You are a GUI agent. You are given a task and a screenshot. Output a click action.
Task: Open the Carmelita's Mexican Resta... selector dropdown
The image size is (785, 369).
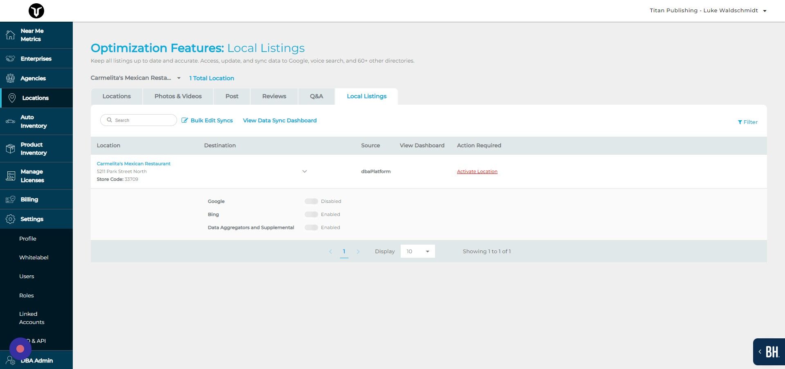pyautogui.click(x=136, y=78)
